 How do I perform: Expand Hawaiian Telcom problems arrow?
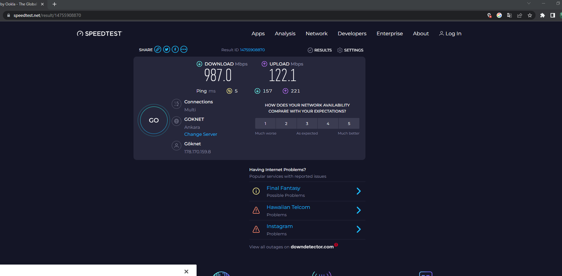click(358, 210)
